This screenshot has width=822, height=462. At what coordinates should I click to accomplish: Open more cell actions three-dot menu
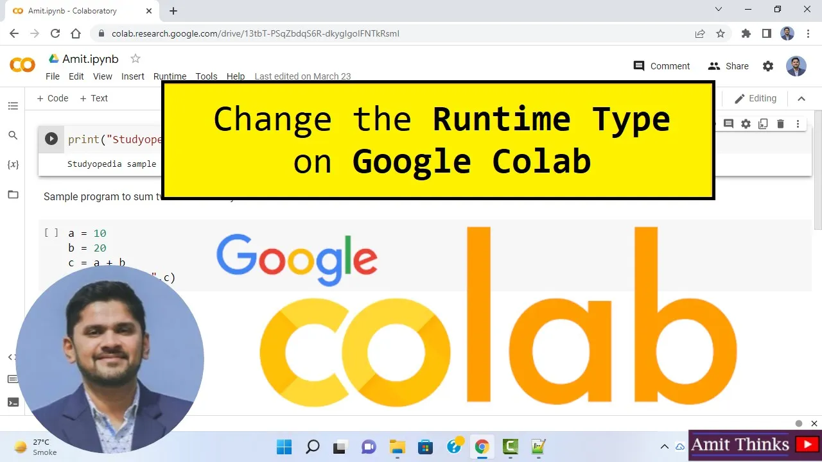click(x=798, y=124)
